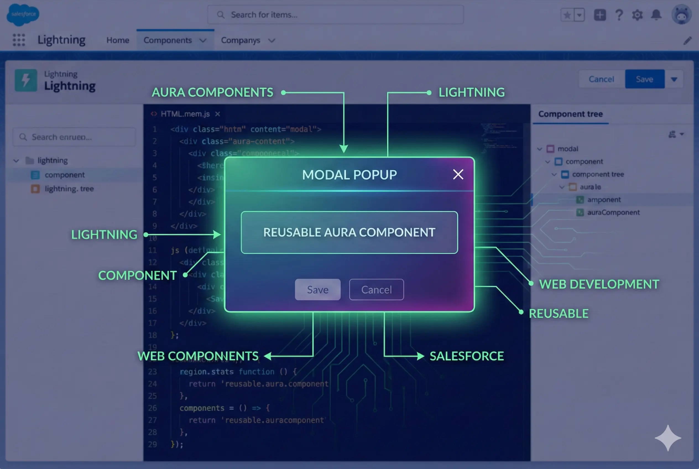Click Cancel in the modal popup
The width and height of the screenshot is (699, 469).
coord(376,290)
